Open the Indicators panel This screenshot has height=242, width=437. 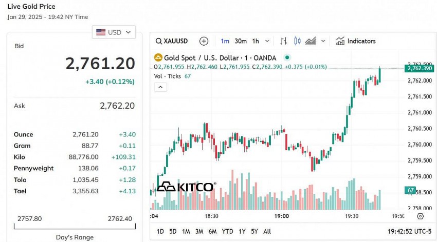[x=356, y=41]
